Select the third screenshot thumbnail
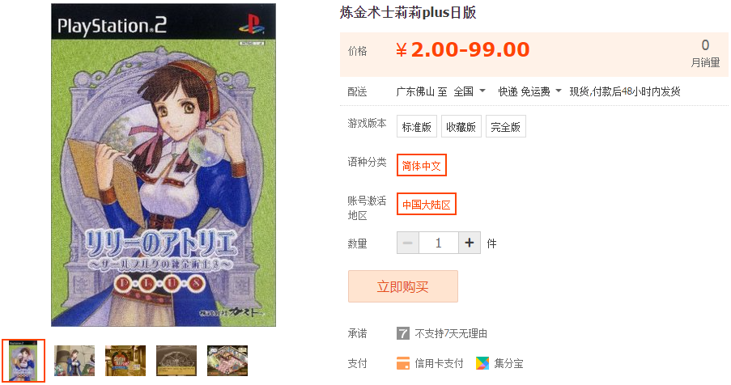The image size is (731, 385). [x=125, y=361]
